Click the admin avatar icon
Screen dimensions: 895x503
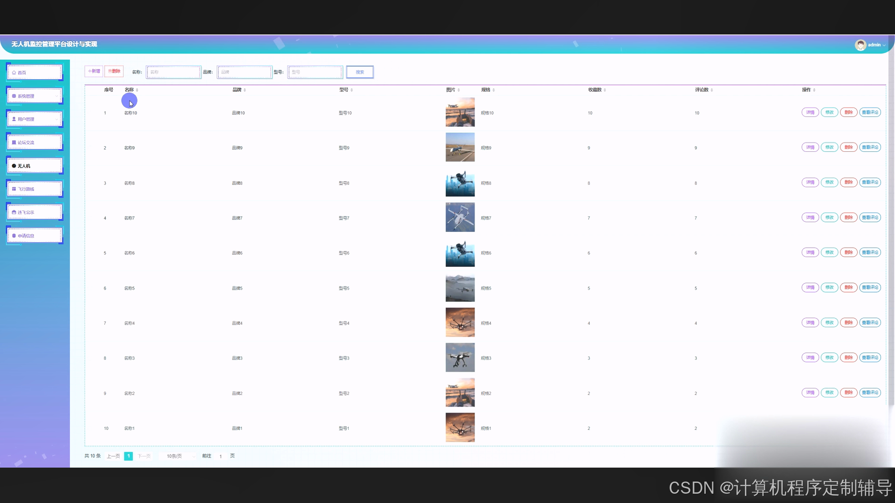pyautogui.click(x=860, y=45)
